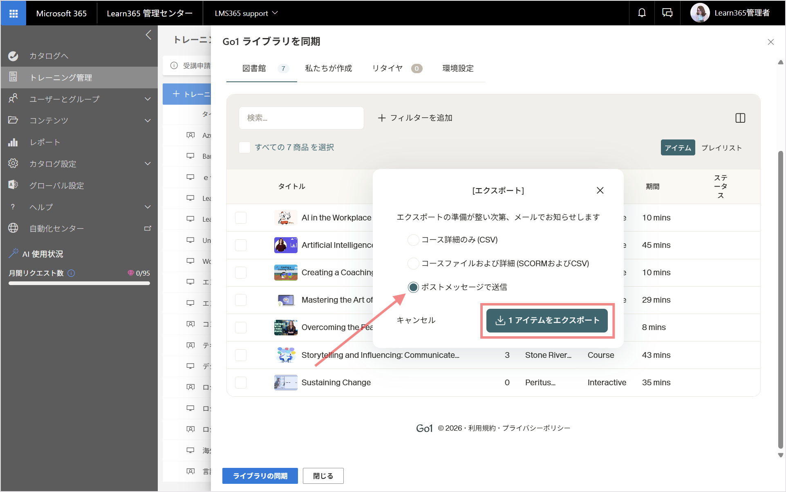Click the Microsoft 365 header link
The width and height of the screenshot is (786, 492).
click(61, 13)
